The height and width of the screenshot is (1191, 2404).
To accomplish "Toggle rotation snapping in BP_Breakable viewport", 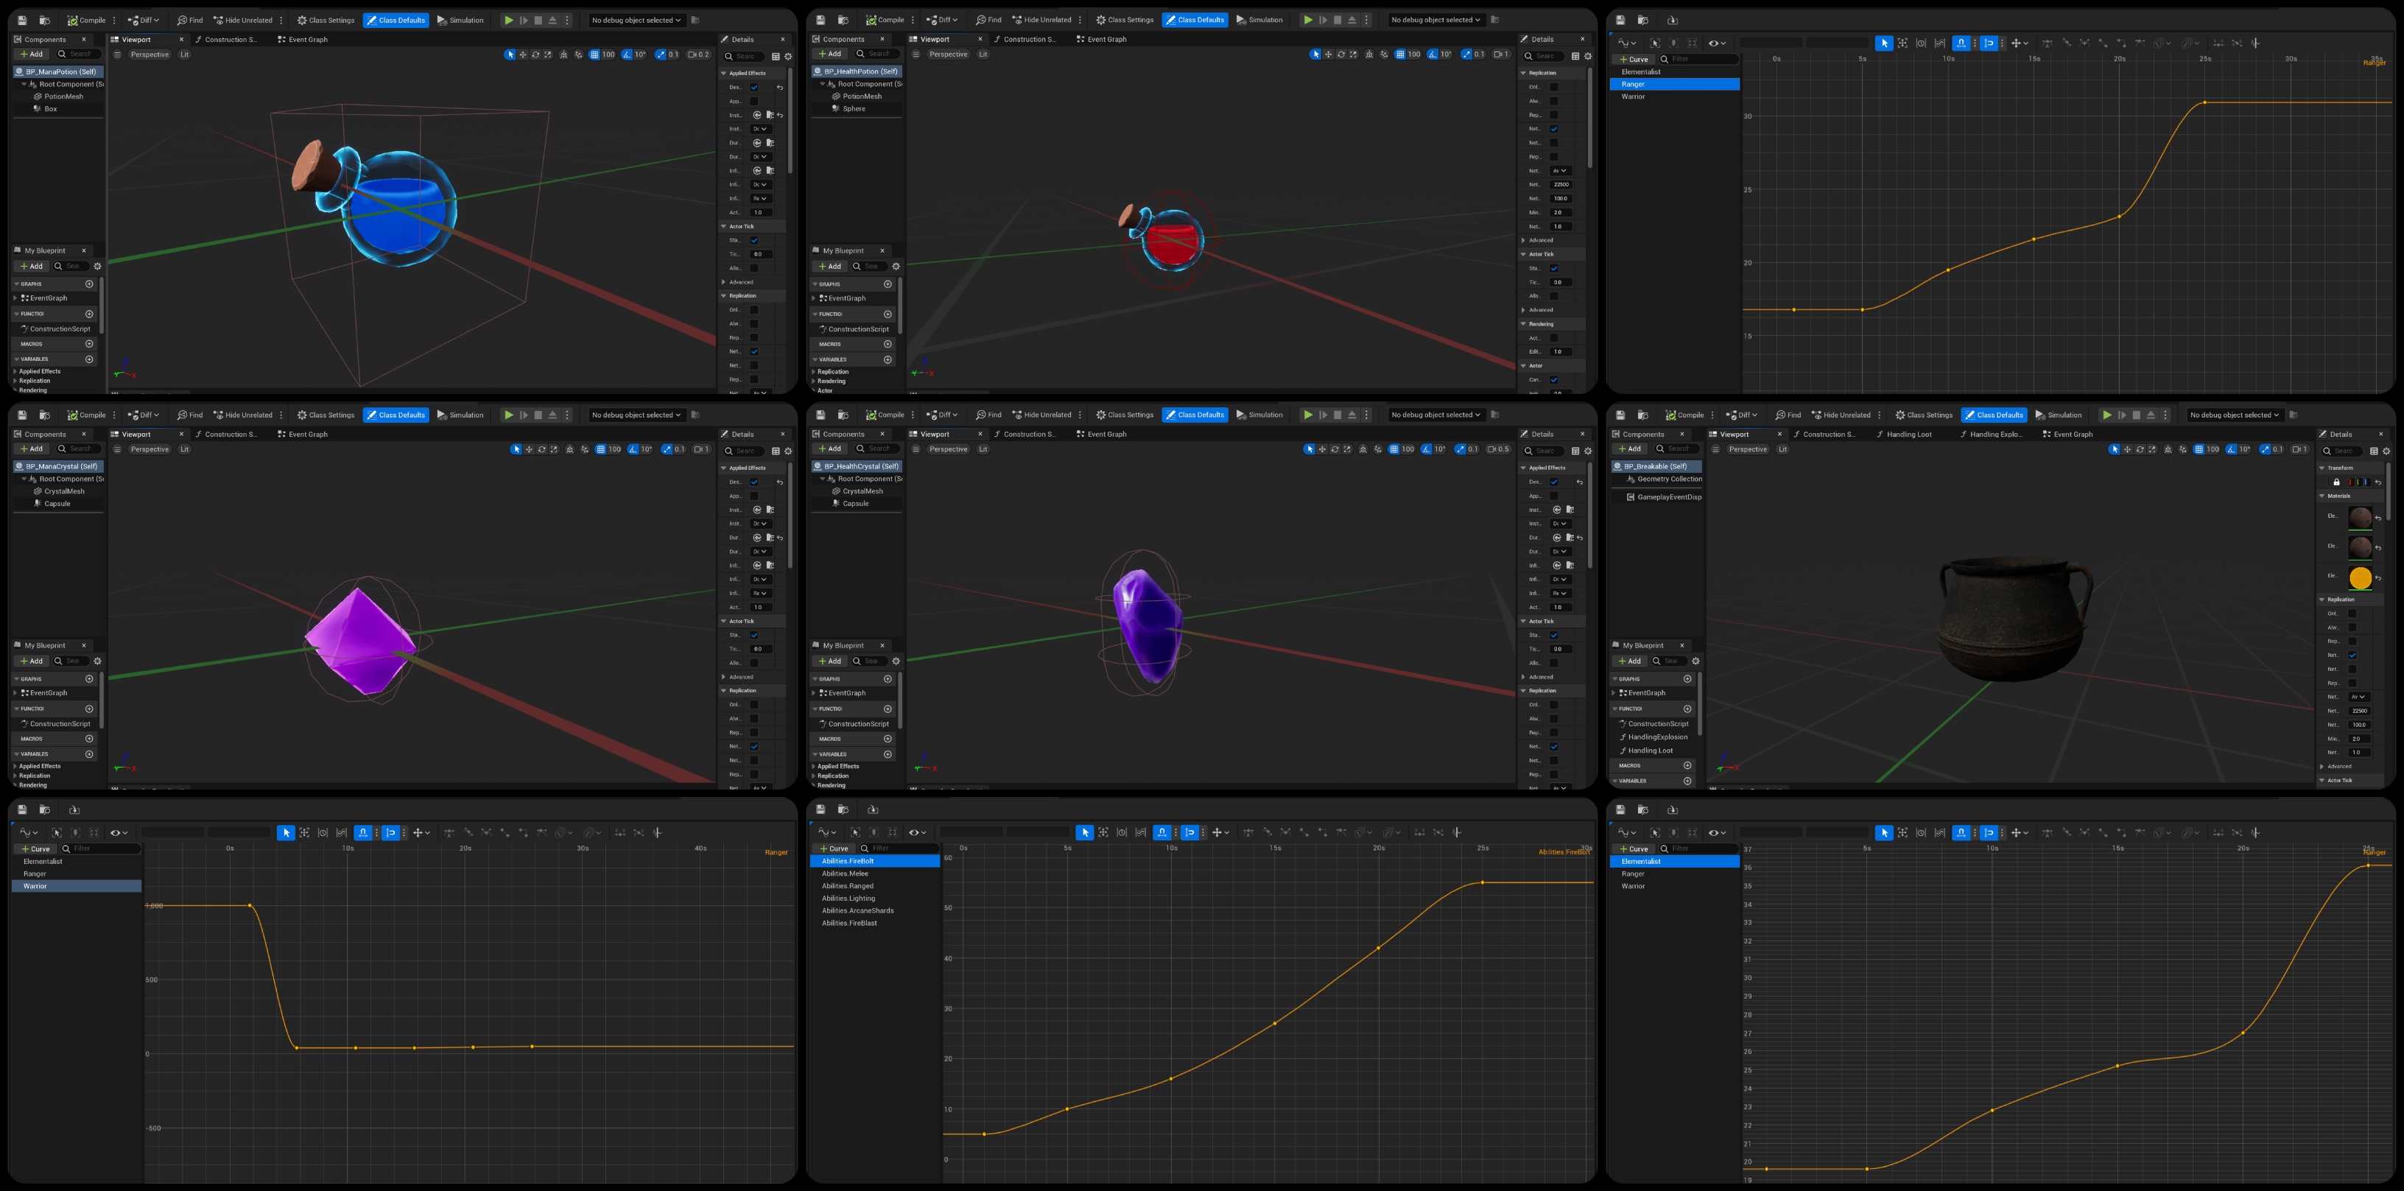I will (x=2230, y=449).
